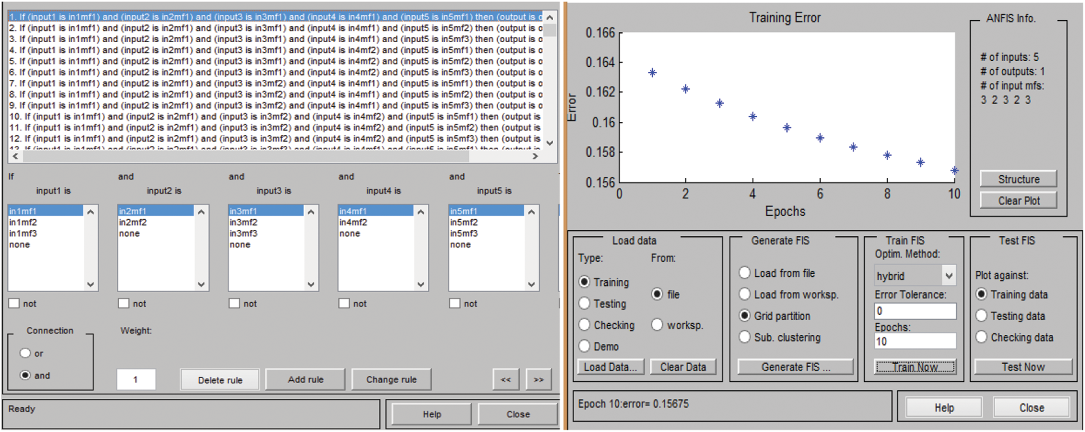The image size is (1085, 432).
Task: Click the Train Now button
Action: point(915,367)
